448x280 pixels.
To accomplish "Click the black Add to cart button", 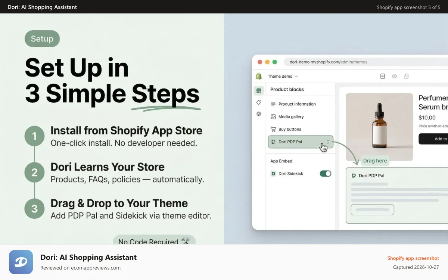I will [x=433, y=139].
